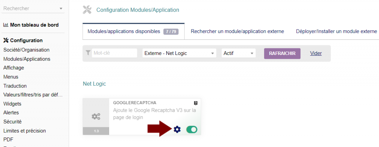Click the RAFRAICHIR button
379x147 pixels.
point(282,53)
